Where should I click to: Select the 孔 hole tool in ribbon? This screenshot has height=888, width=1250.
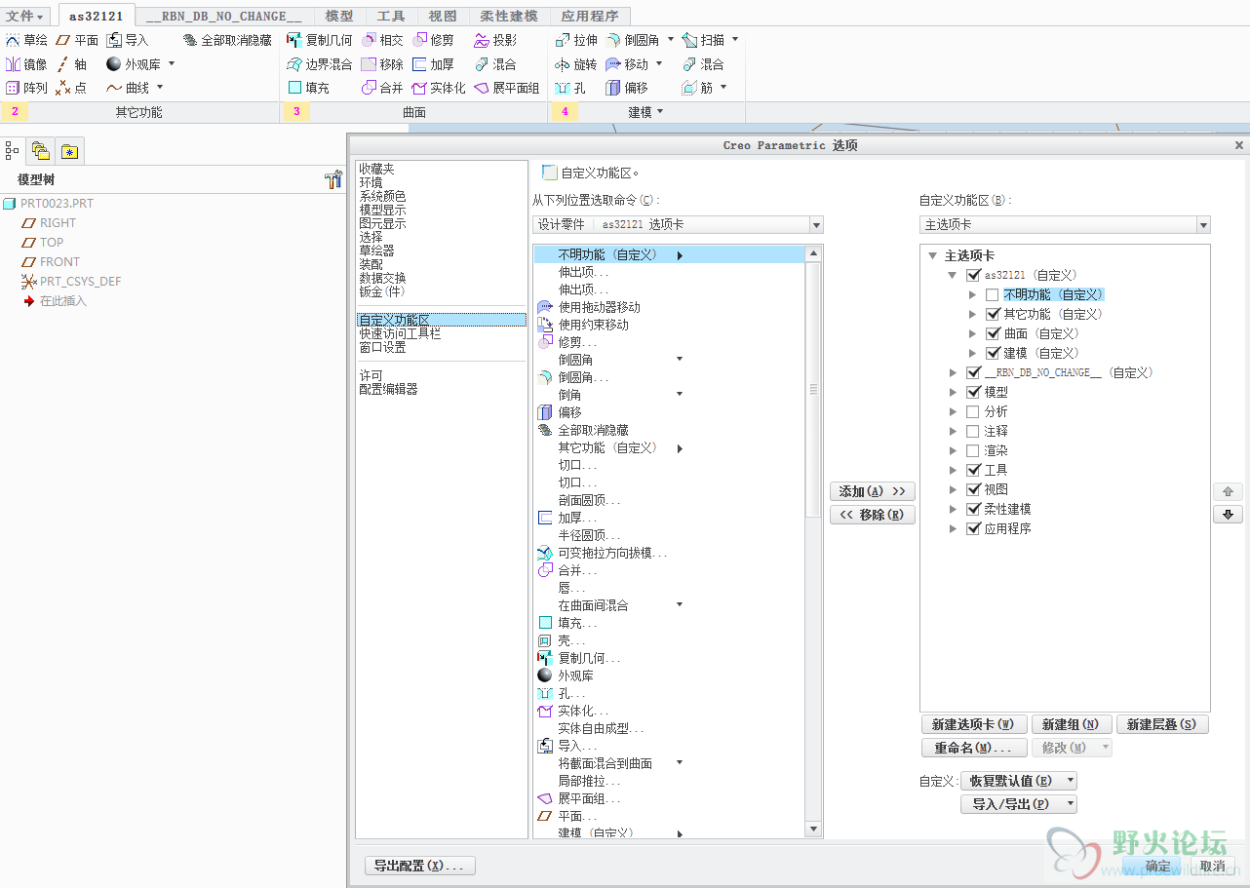pyautogui.click(x=570, y=88)
